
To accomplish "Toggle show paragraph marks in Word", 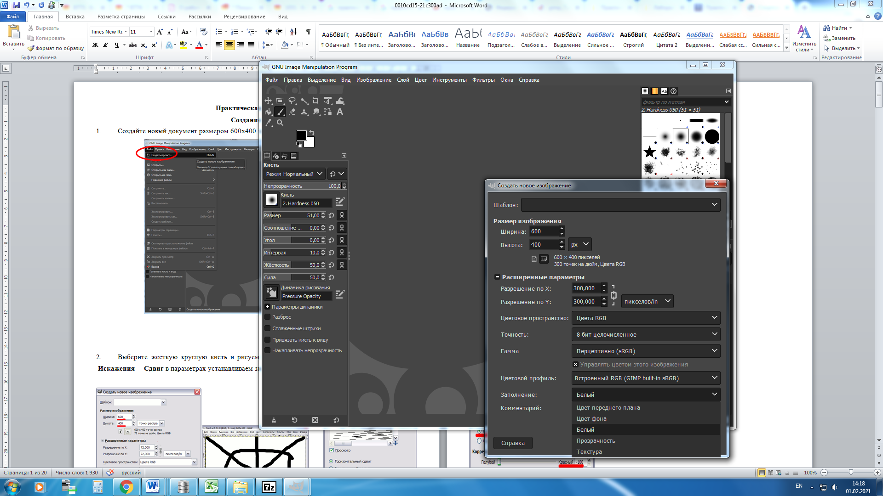I will (308, 32).
